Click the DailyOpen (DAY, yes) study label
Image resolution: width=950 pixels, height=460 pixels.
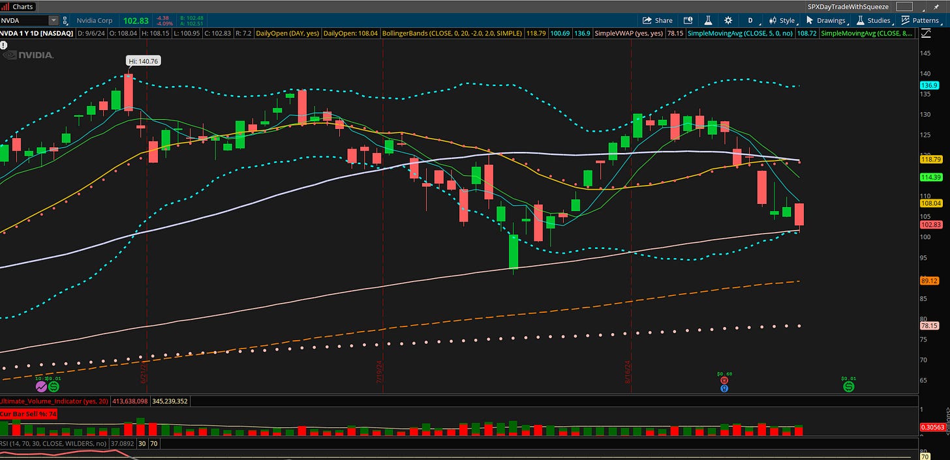pos(288,33)
